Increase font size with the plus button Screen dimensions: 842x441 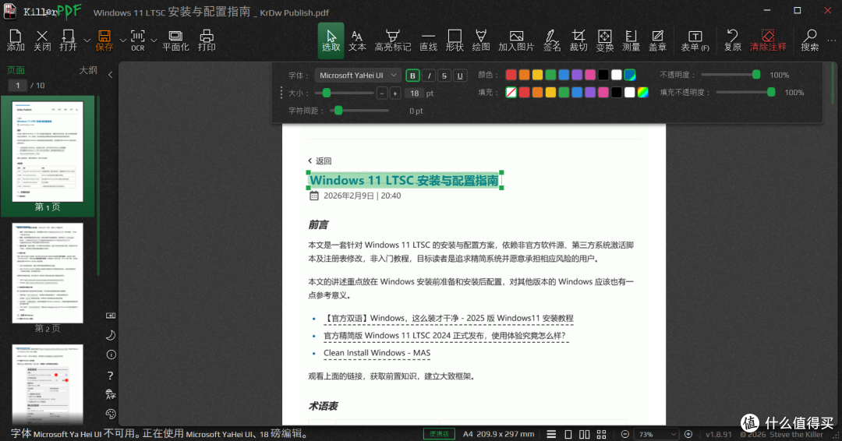(x=394, y=93)
